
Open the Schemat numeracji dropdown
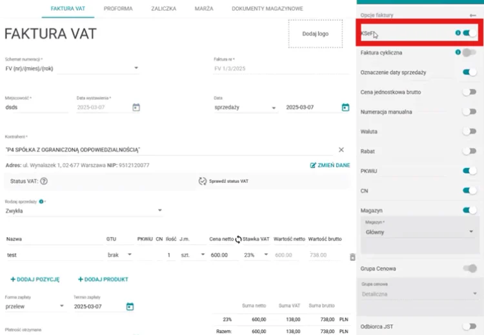136,68
